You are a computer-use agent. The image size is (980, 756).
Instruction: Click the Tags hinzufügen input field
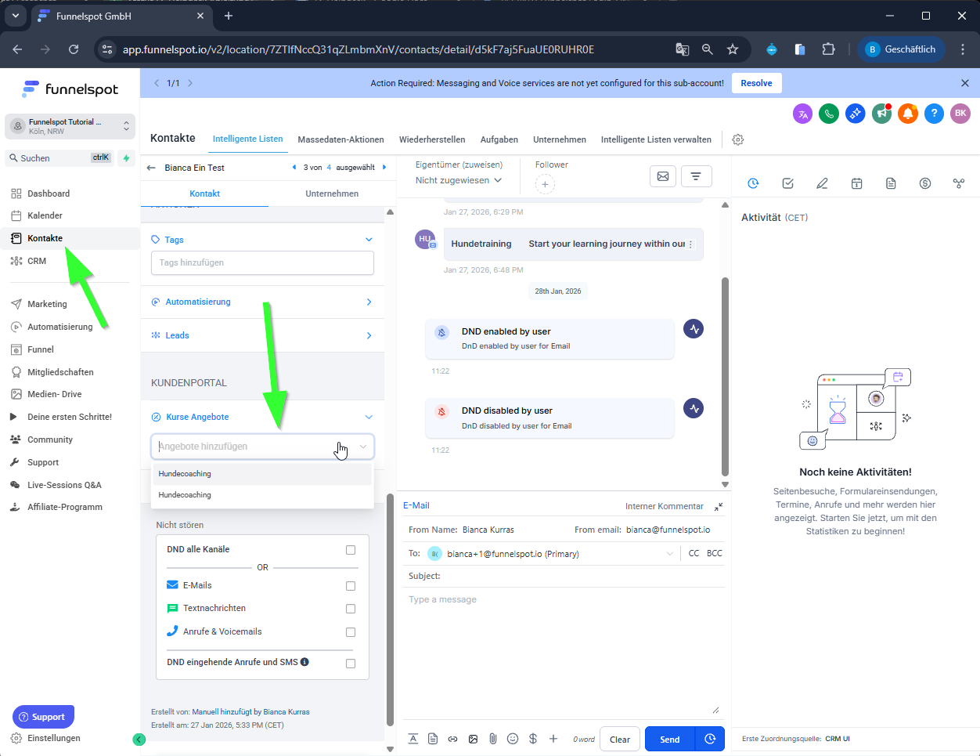coord(262,262)
